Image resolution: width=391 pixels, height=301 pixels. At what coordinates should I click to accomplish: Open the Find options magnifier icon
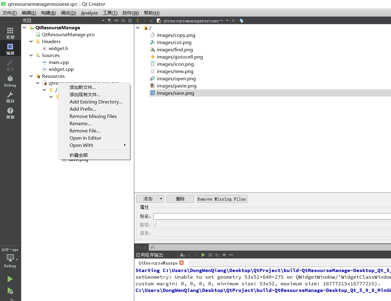153,247
